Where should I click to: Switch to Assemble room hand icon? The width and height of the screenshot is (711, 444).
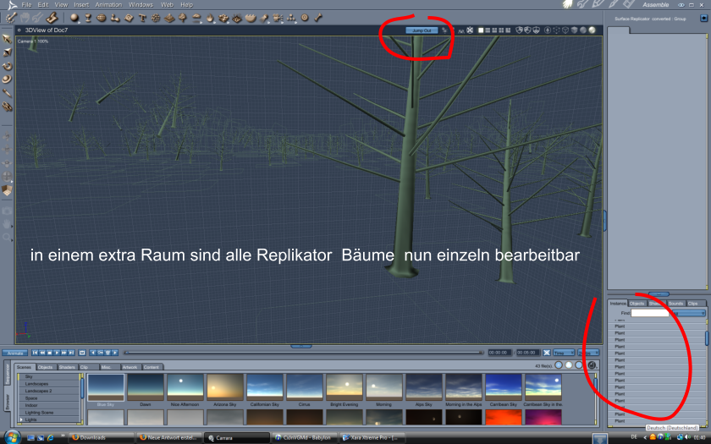(568, 4)
